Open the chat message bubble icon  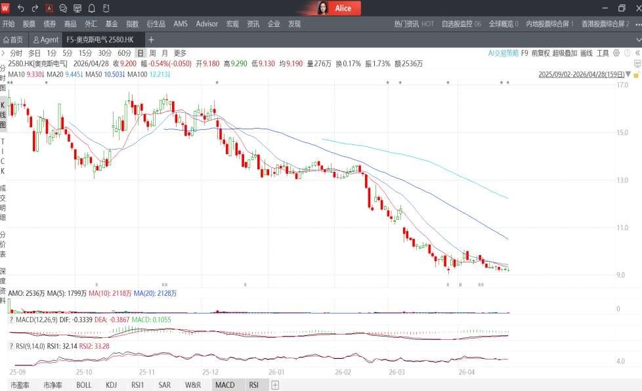point(64,8)
